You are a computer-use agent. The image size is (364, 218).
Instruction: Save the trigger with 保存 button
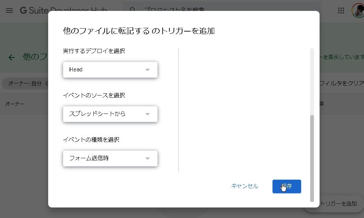(x=286, y=186)
